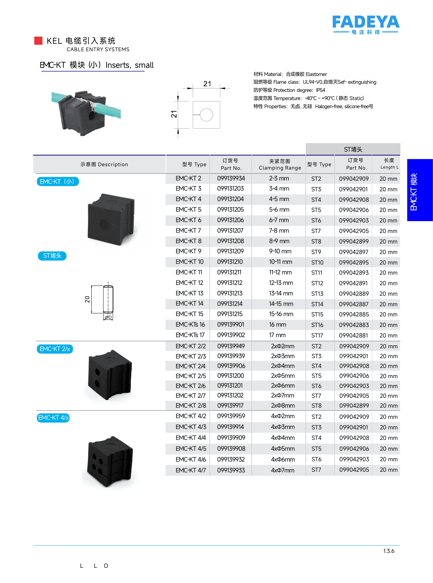Click clamping range 2xΦ4mm
433x583 pixels.
(x=283, y=366)
